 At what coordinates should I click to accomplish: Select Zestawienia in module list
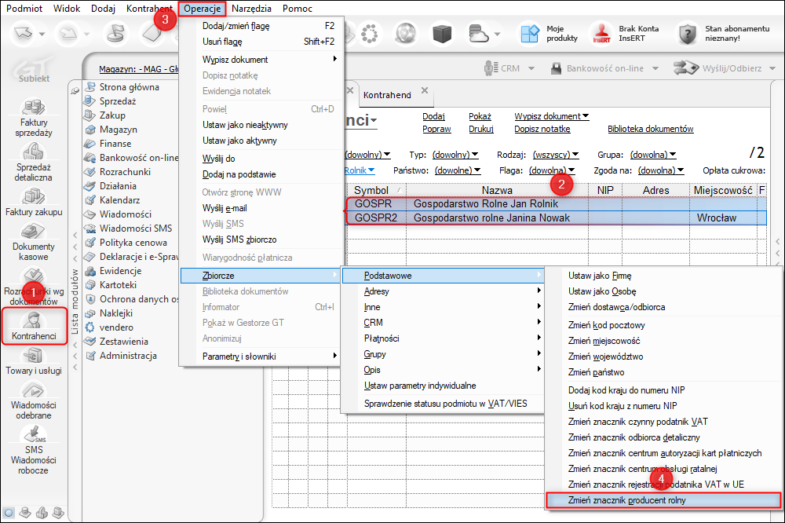(x=124, y=342)
